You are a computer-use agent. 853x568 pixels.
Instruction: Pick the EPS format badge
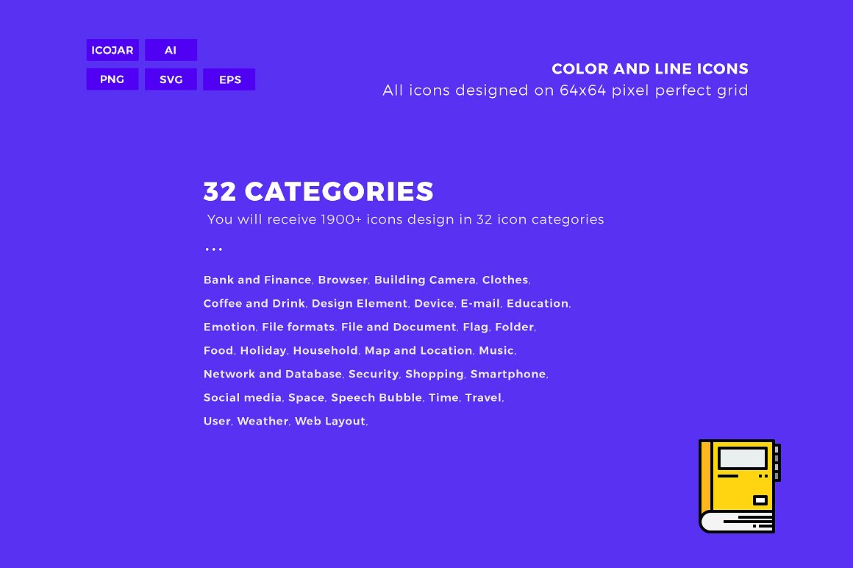tap(229, 79)
